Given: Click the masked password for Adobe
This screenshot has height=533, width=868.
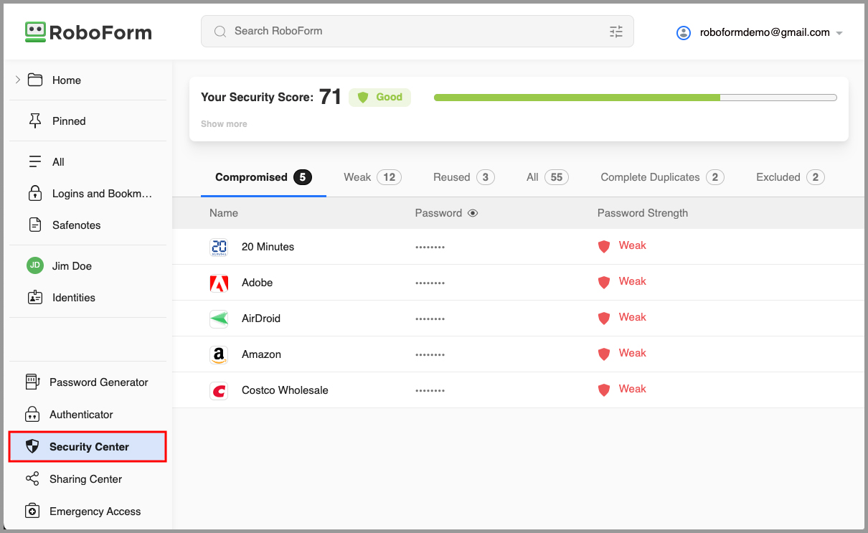Looking at the screenshot, I should [430, 283].
